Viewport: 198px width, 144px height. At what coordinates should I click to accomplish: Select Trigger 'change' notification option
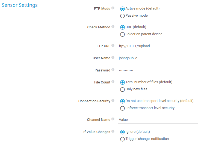pos(123,139)
